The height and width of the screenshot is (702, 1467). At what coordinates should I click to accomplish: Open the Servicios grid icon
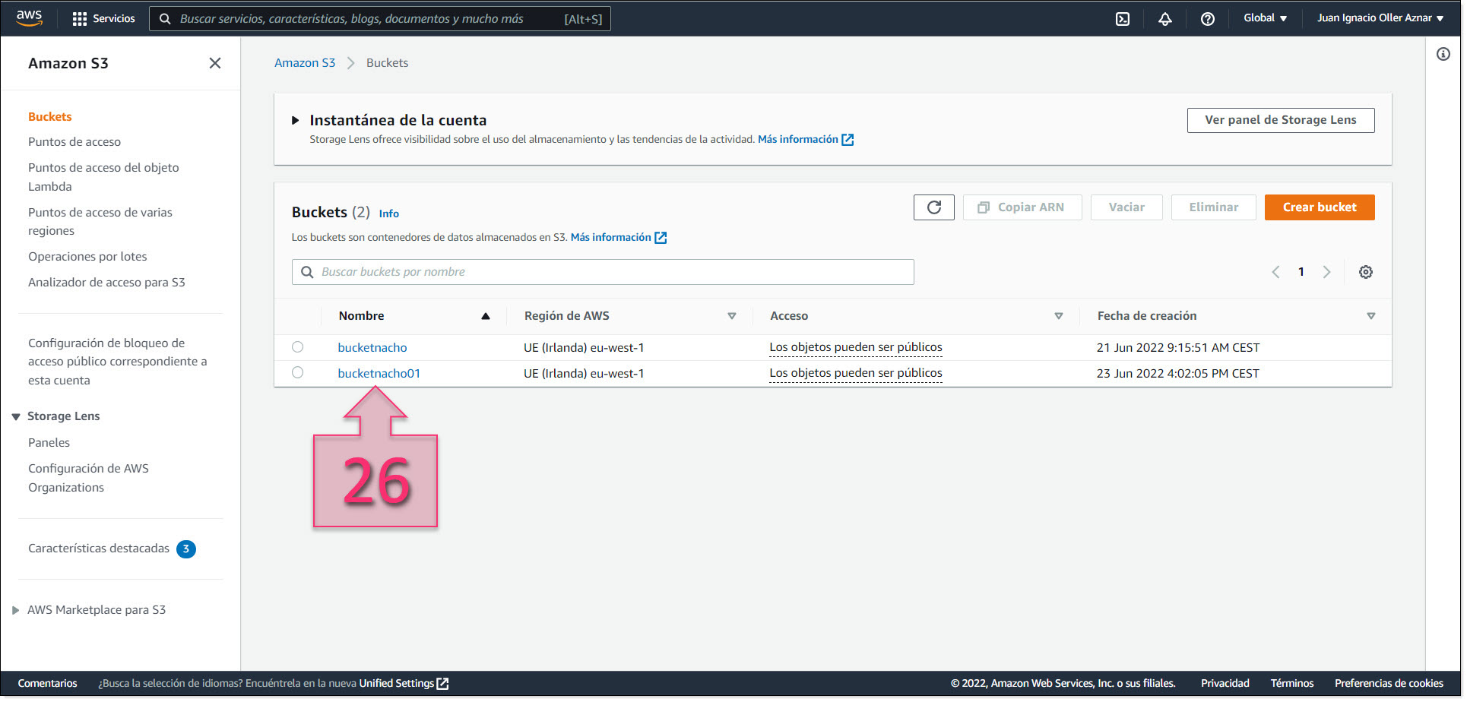point(79,18)
